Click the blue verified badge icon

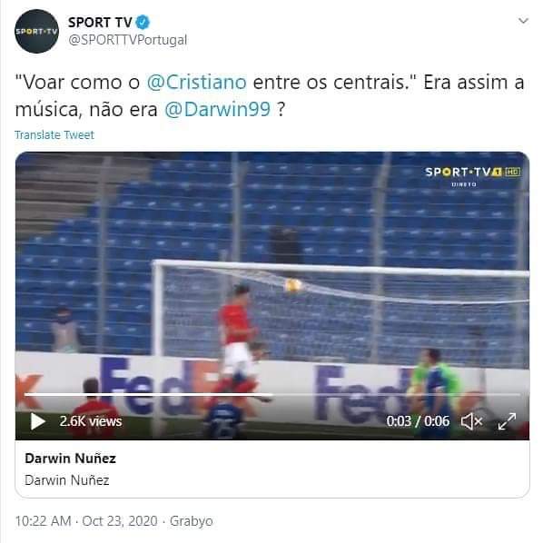pyautogui.click(x=143, y=23)
